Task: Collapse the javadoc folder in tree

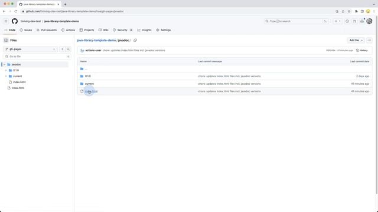Action: pyautogui.click(x=4, y=64)
